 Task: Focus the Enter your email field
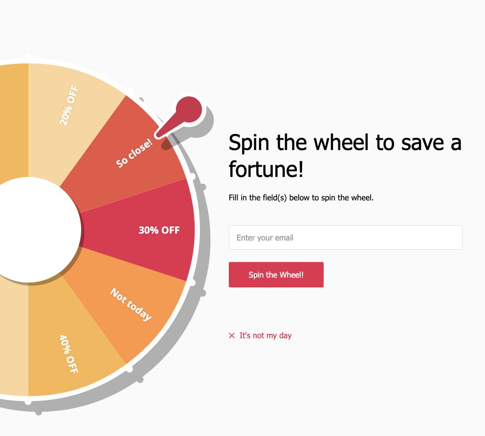pos(345,238)
